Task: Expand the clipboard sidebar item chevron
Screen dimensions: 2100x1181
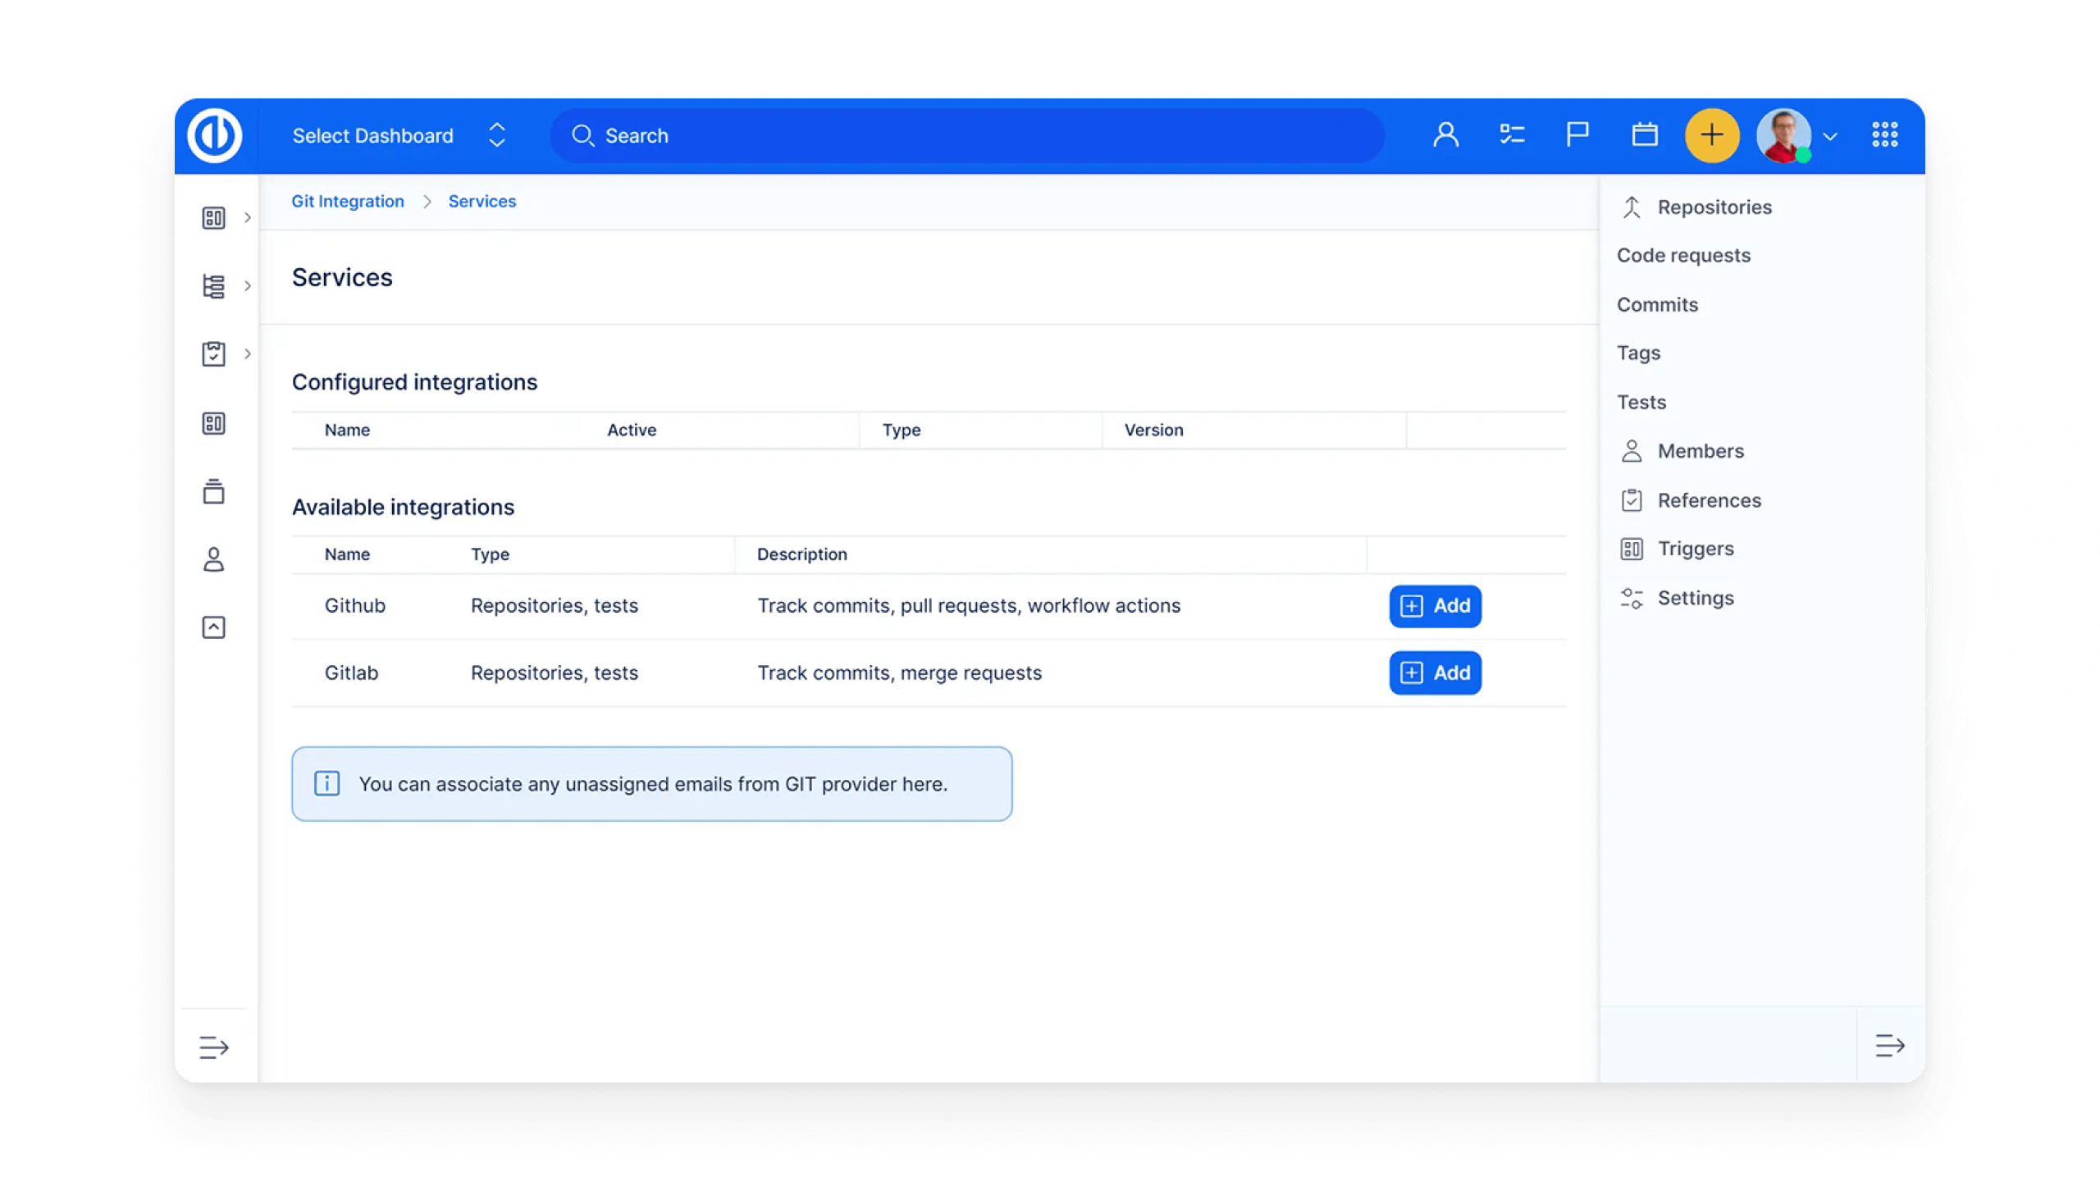Action: coord(247,353)
